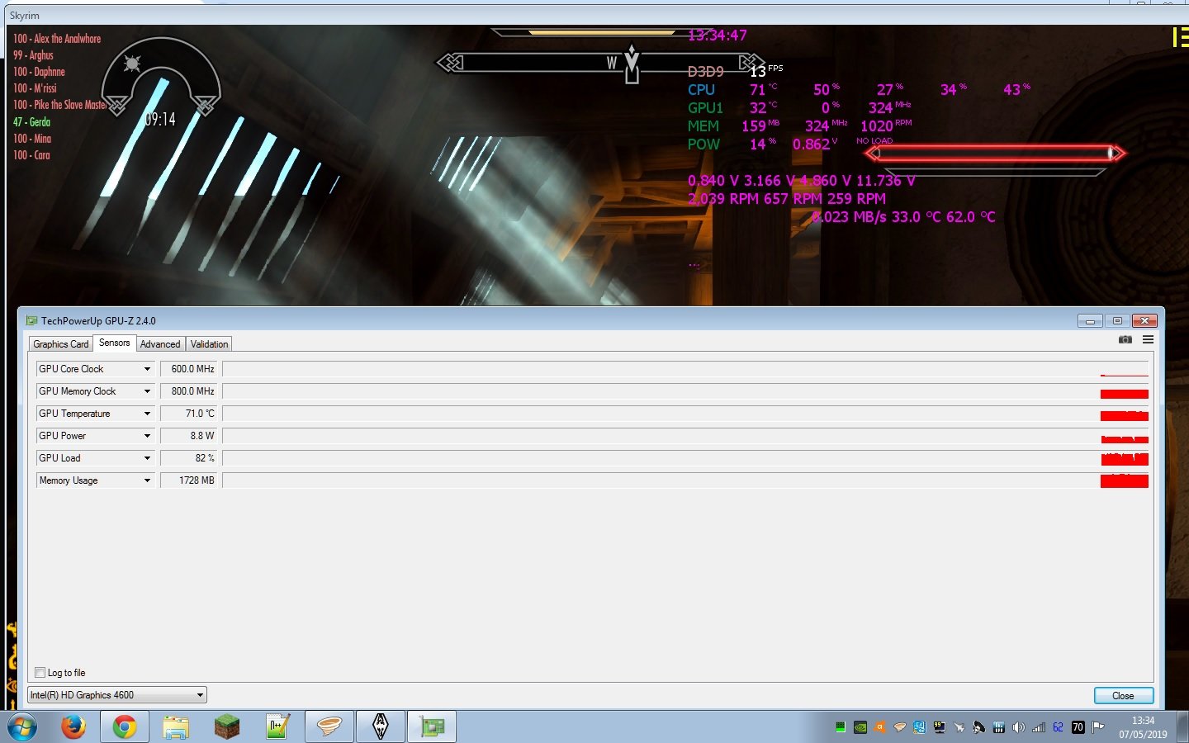Minimize the GPU-Z window

click(1089, 321)
